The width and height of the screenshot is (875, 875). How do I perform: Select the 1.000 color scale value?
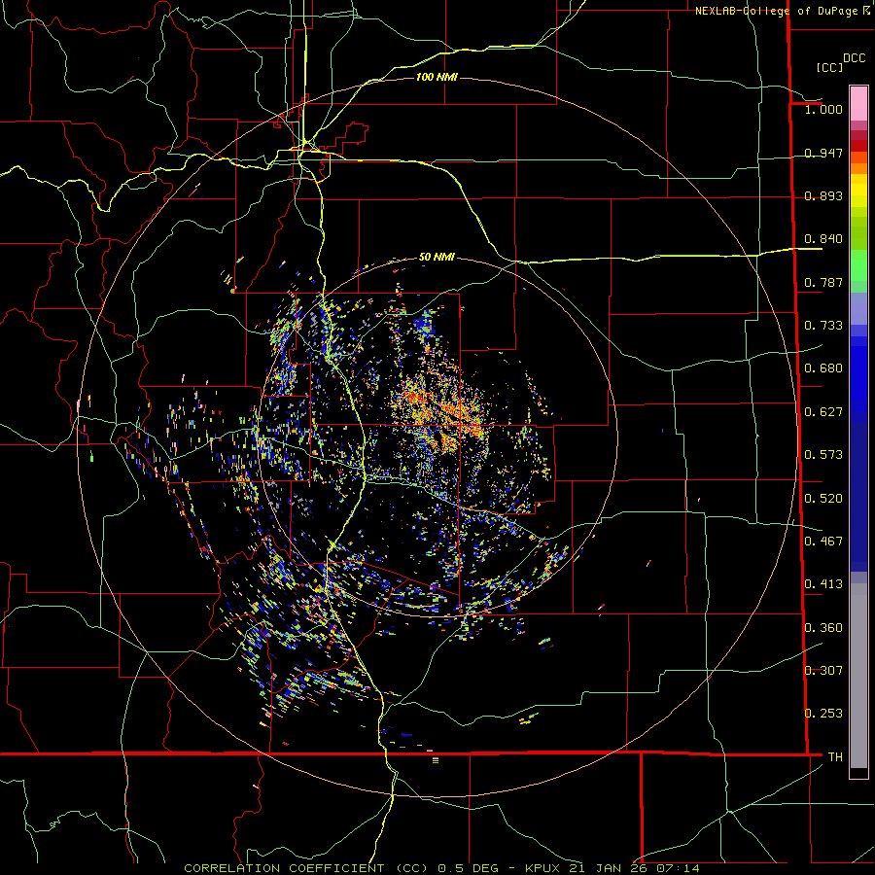point(823,109)
